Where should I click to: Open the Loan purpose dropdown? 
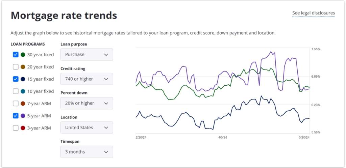(86, 55)
